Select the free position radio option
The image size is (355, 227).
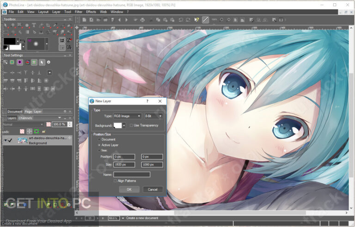tap(99, 150)
